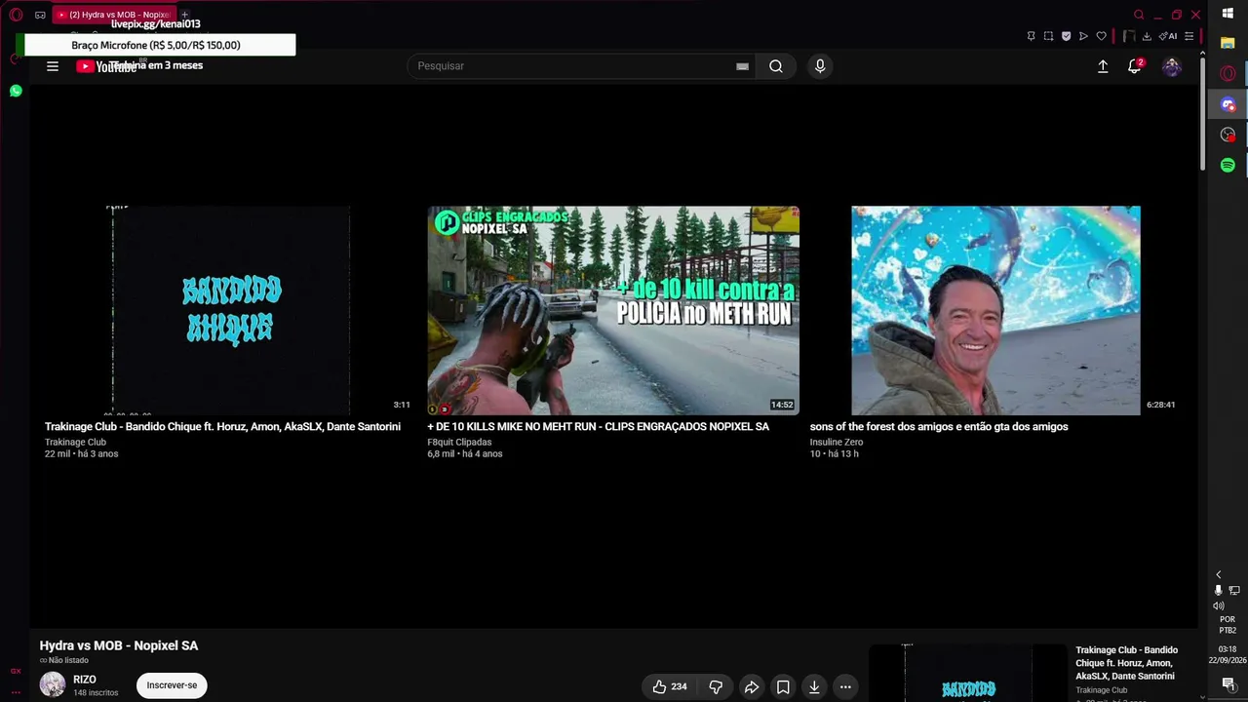Play sons of the forest thumbnail
Image resolution: width=1248 pixels, height=702 pixels.
tap(995, 310)
